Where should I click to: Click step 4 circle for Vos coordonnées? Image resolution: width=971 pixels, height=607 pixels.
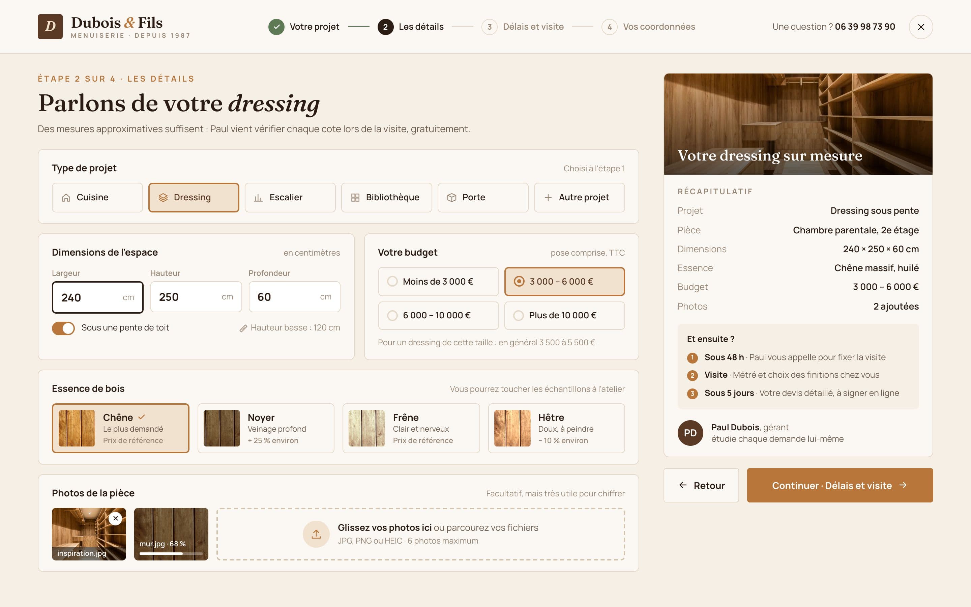point(609,27)
